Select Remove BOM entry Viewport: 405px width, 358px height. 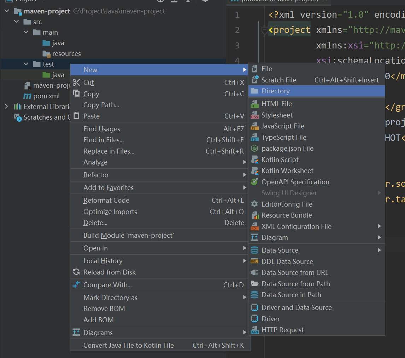point(159,308)
